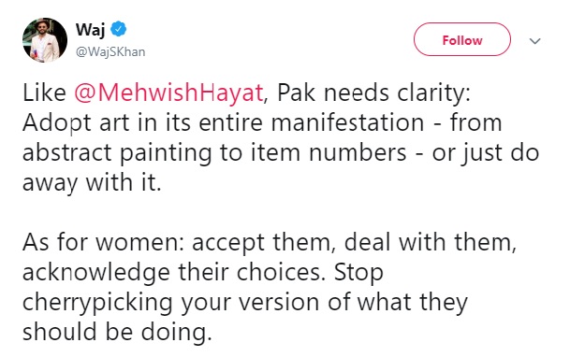Click the word Stop in the tweet
Viewport: 570px width, 357px height.
(358, 274)
